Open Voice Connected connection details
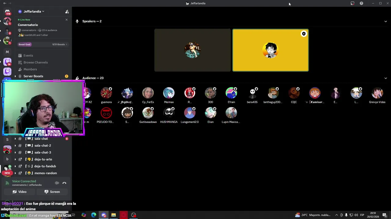Screen dimensions: 391x219 coord(24,181)
